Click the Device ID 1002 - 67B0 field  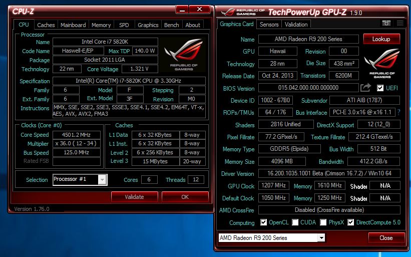pyautogui.click(x=275, y=100)
